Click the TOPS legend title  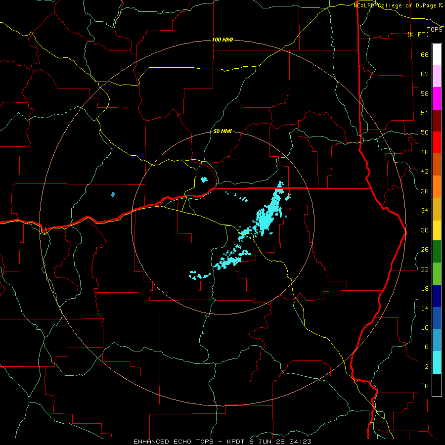coord(435,29)
